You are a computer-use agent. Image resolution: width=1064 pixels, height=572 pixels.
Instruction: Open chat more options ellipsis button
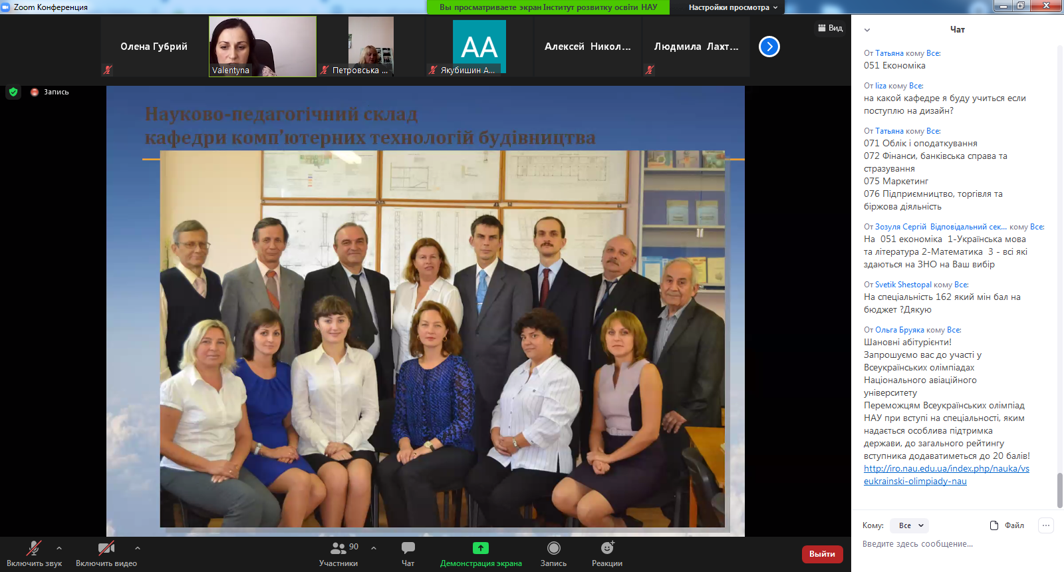point(1046,525)
